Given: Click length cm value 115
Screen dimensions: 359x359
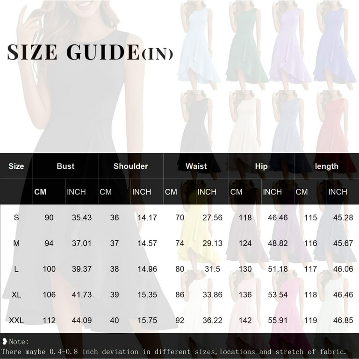Looking at the screenshot, I should pos(310,217).
